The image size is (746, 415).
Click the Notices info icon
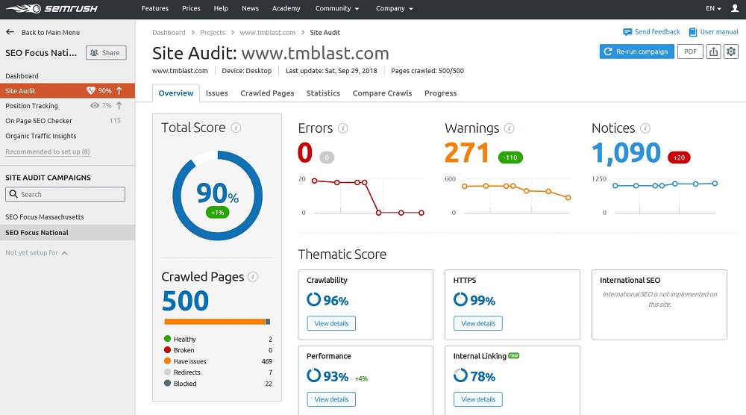pos(645,128)
